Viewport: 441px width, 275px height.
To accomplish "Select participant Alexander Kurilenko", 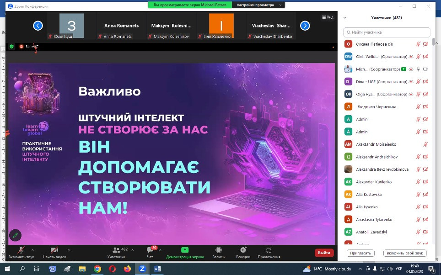I will click(x=387, y=182).
